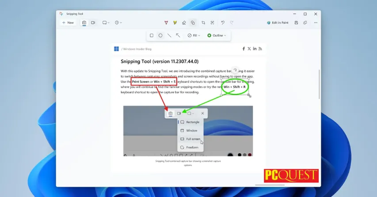Save the snip with the disk icon
Viewport: 377px width, 197px height.
tap(296, 23)
